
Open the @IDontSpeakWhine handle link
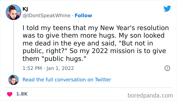click(x=46, y=15)
